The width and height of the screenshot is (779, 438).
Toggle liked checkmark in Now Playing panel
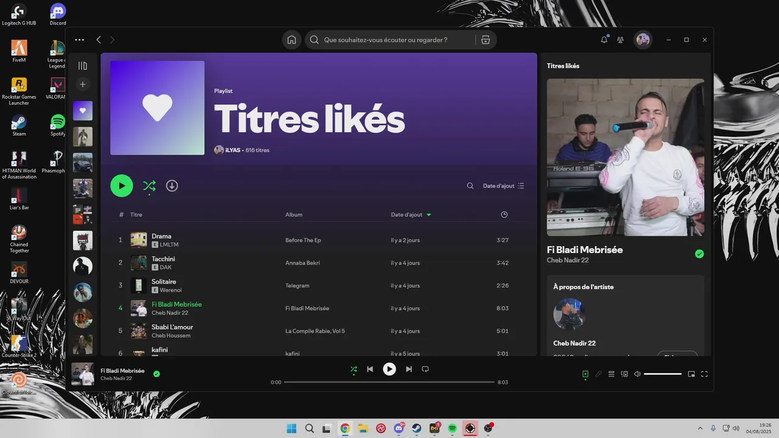(x=699, y=254)
